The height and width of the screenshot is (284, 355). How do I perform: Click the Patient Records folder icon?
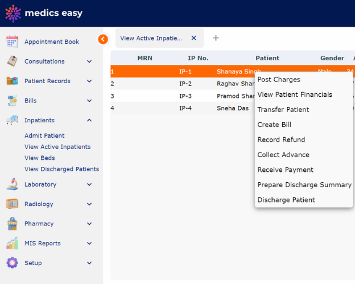[x=12, y=81]
